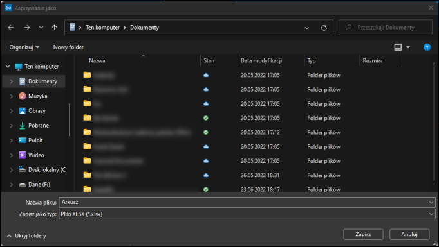This screenshot has width=439, height=247.
Task: Open the Organizuj menu
Action: (x=24, y=47)
